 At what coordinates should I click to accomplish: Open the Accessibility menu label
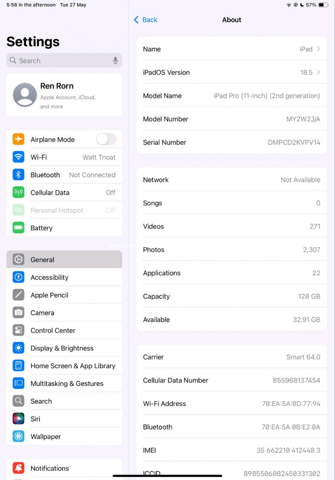click(x=50, y=277)
